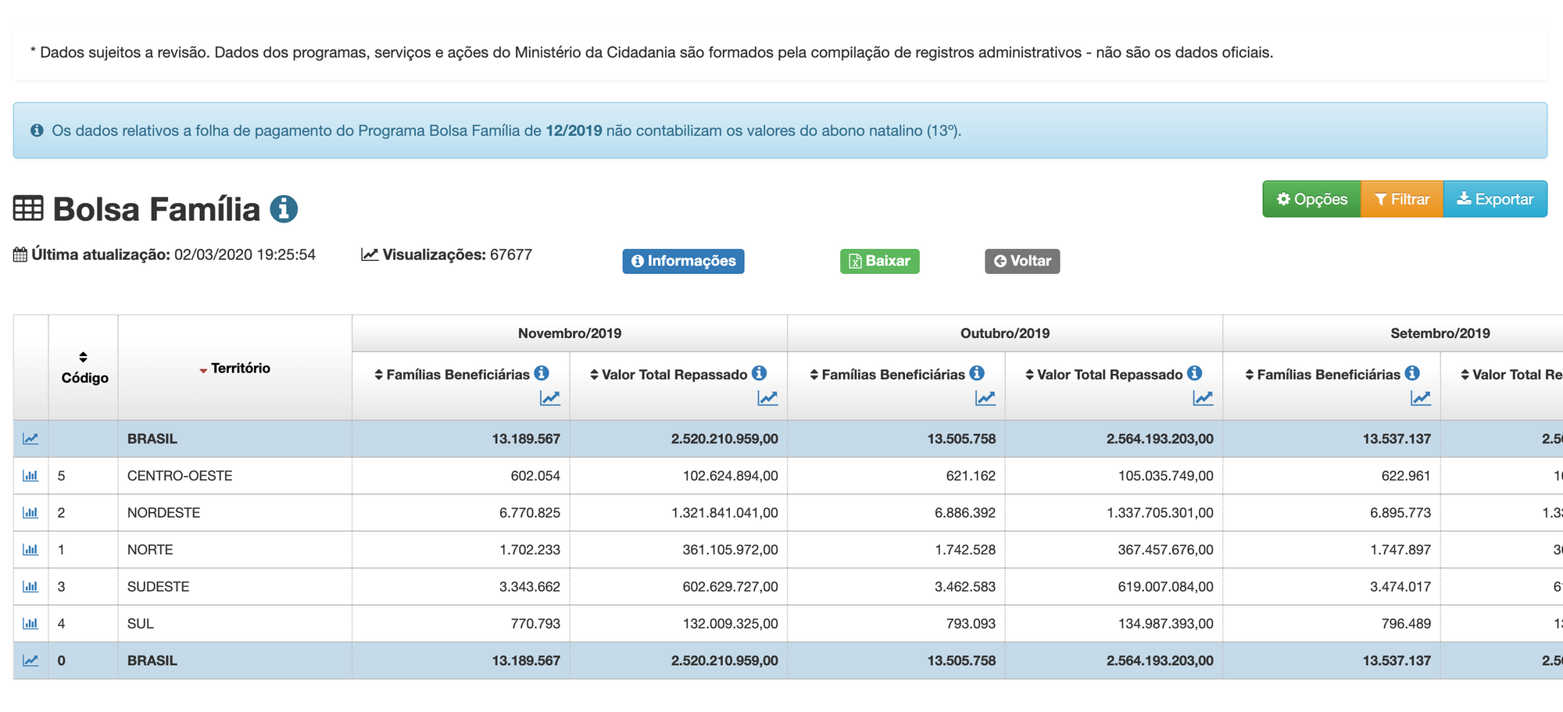Click the Bolsa Família page title
The image size is (1563, 712).
click(156, 209)
